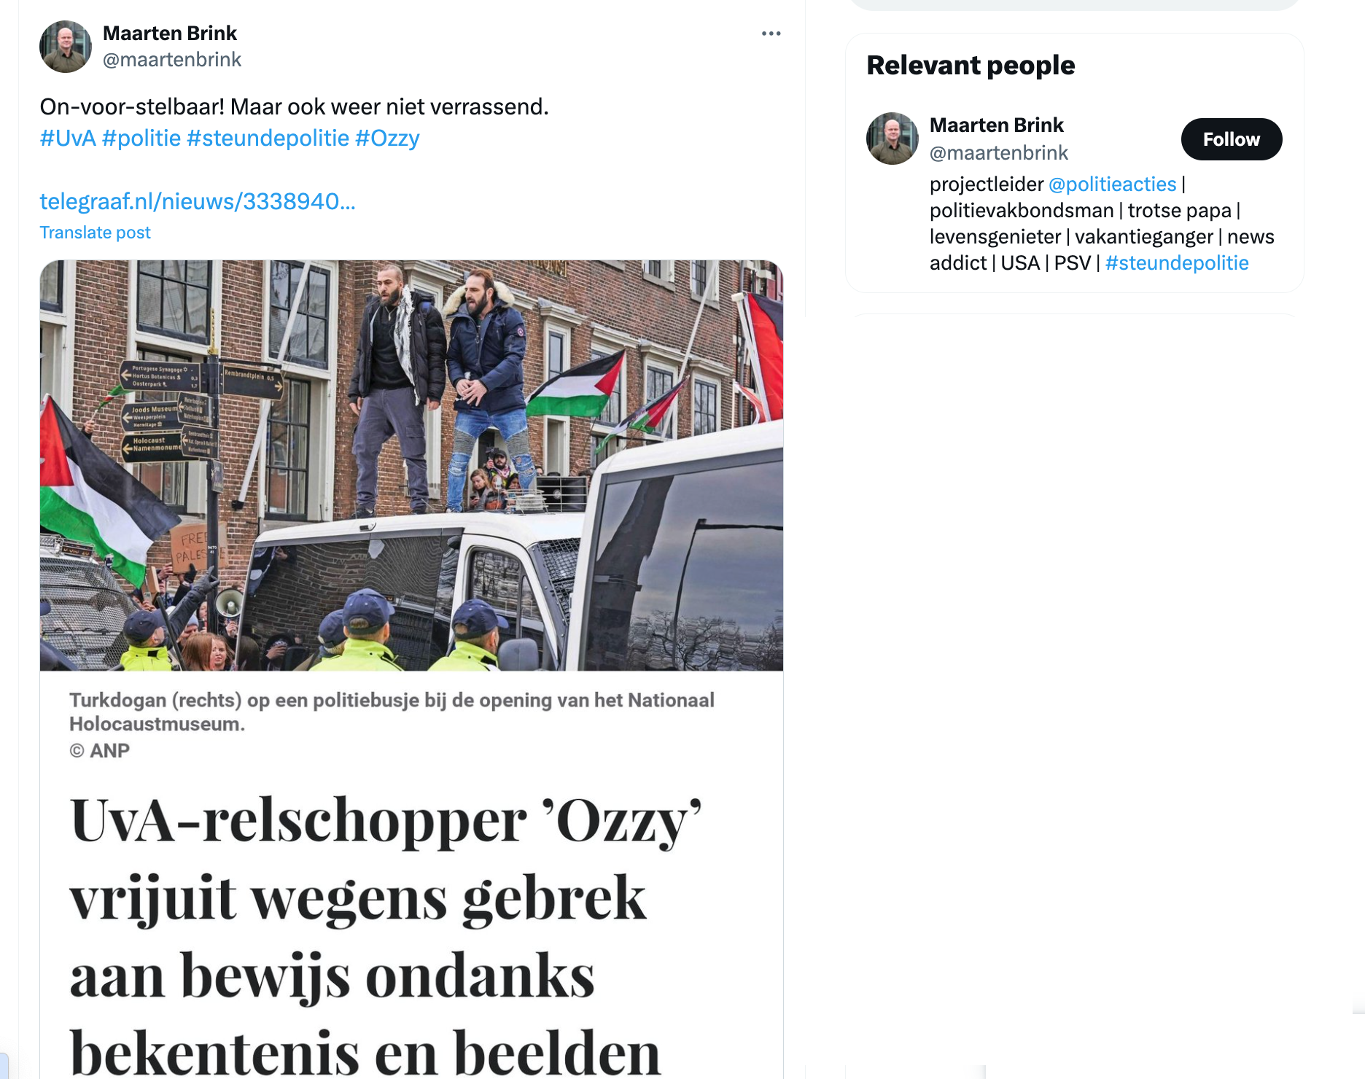The width and height of the screenshot is (1365, 1079).
Task: Click the Turkdogan photo caption text
Action: click(392, 712)
